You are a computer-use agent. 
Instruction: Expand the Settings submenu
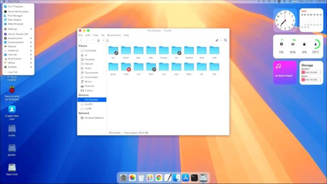[18, 29]
